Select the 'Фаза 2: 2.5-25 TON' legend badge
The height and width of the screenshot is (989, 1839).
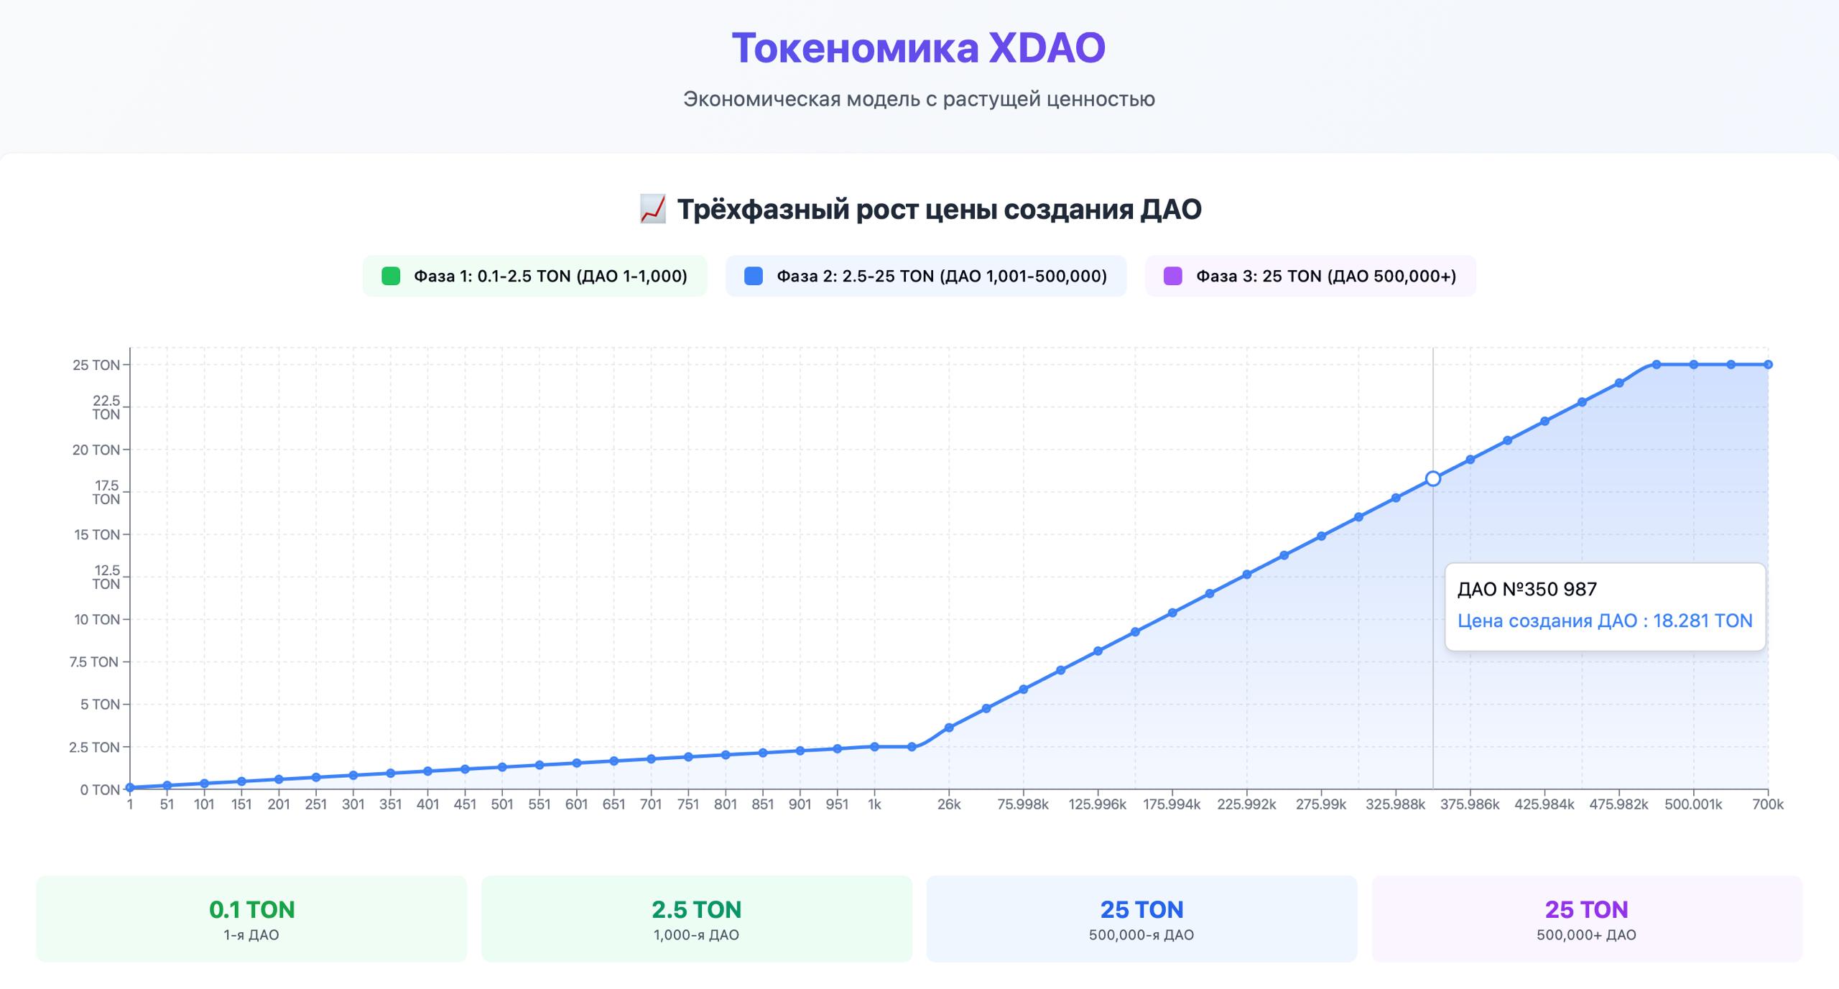pyautogui.click(x=926, y=276)
